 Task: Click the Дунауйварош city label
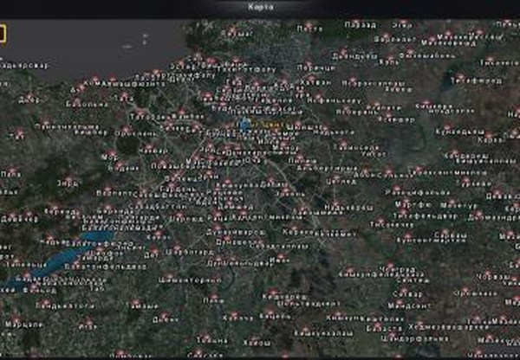(x=236, y=233)
